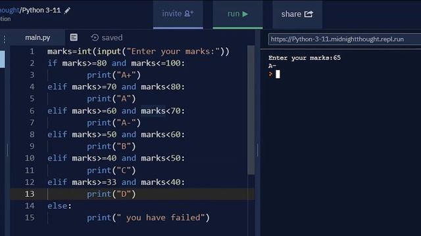The width and height of the screenshot is (421, 236).
Task: Click the line 'if marks>=80 and marks<=100:'
Action: pos(116,64)
